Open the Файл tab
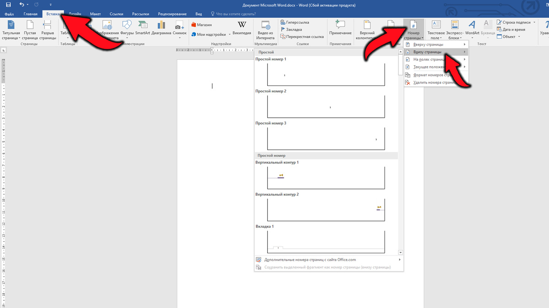Screen dimensions: 549x308 [x=9, y=14]
